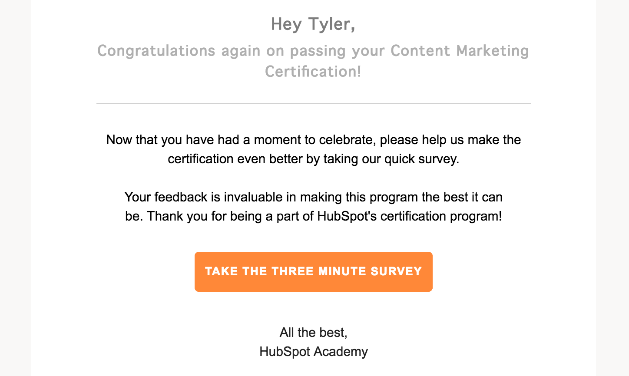The width and height of the screenshot is (629, 376).
Task: Click the "All the best," sign-off line
Action: pyautogui.click(x=313, y=333)
